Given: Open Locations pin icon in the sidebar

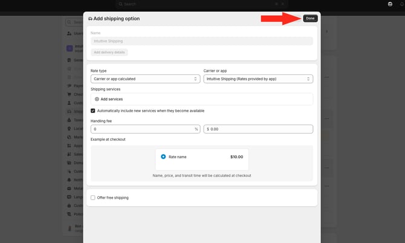Looking at the screenshot, I should point(69,129).
